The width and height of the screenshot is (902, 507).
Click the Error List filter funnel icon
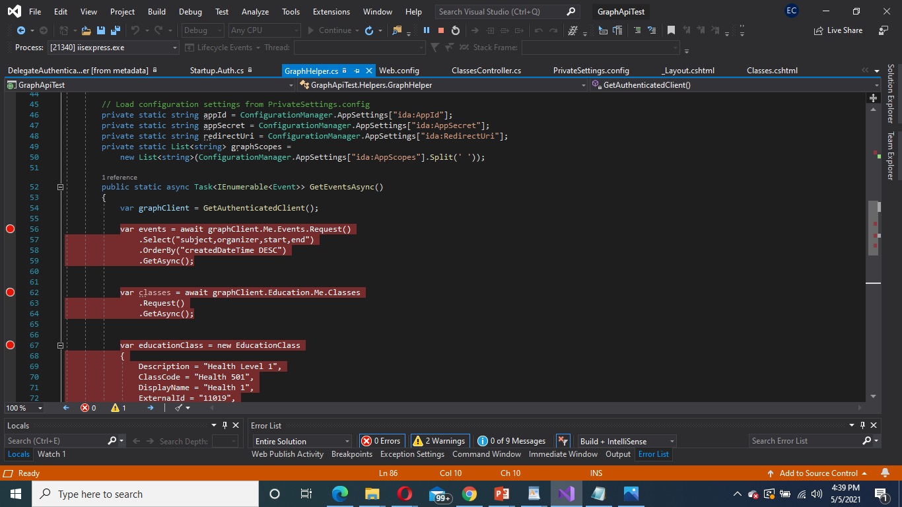pyautogui.click(x=563, y=441)
